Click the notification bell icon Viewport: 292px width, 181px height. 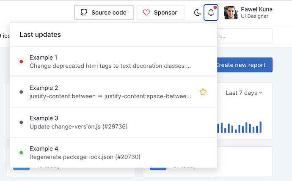211,13
